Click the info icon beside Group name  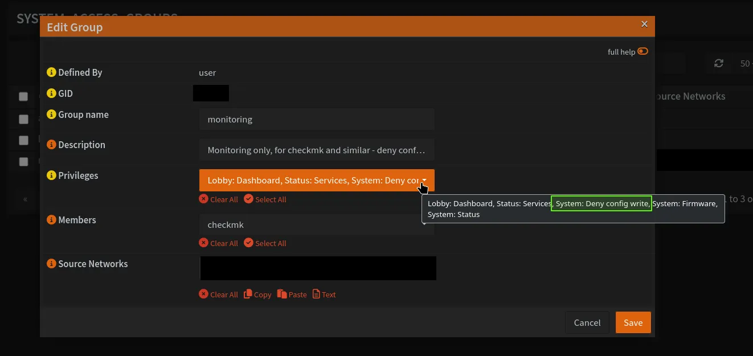tap(51, 114)
